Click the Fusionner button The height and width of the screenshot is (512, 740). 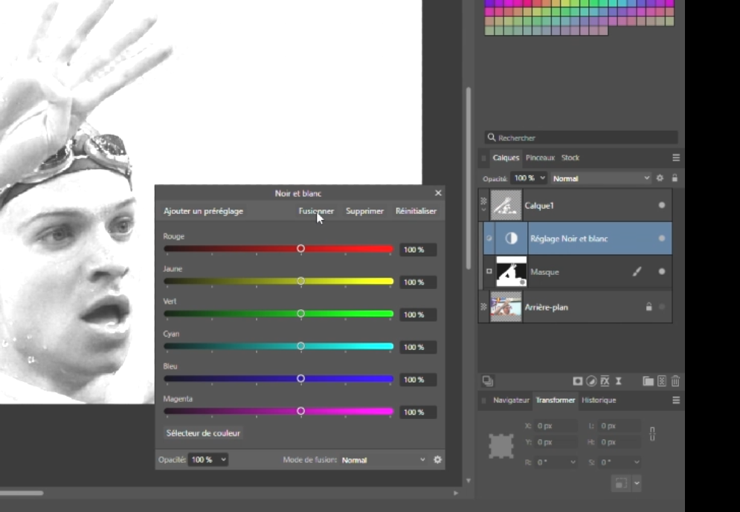(x=316, y=211)
